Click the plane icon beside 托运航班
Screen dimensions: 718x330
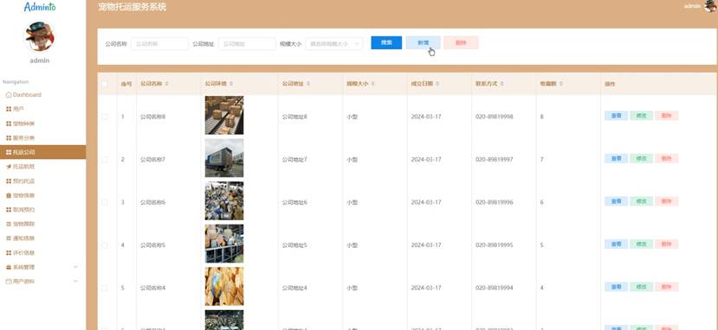point(9,167)
